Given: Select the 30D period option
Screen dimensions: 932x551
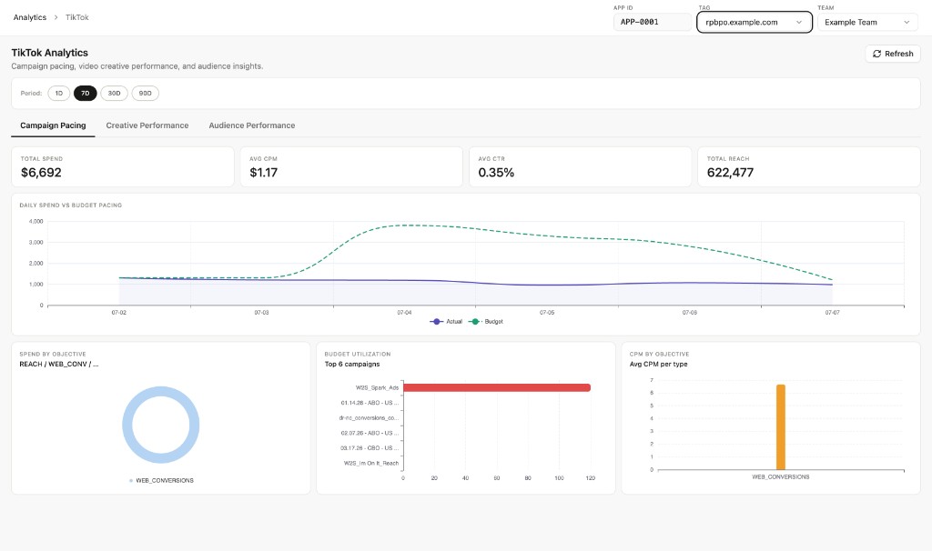Looking at the screenshot, I should pyautogui.click(x=114, y=94).
